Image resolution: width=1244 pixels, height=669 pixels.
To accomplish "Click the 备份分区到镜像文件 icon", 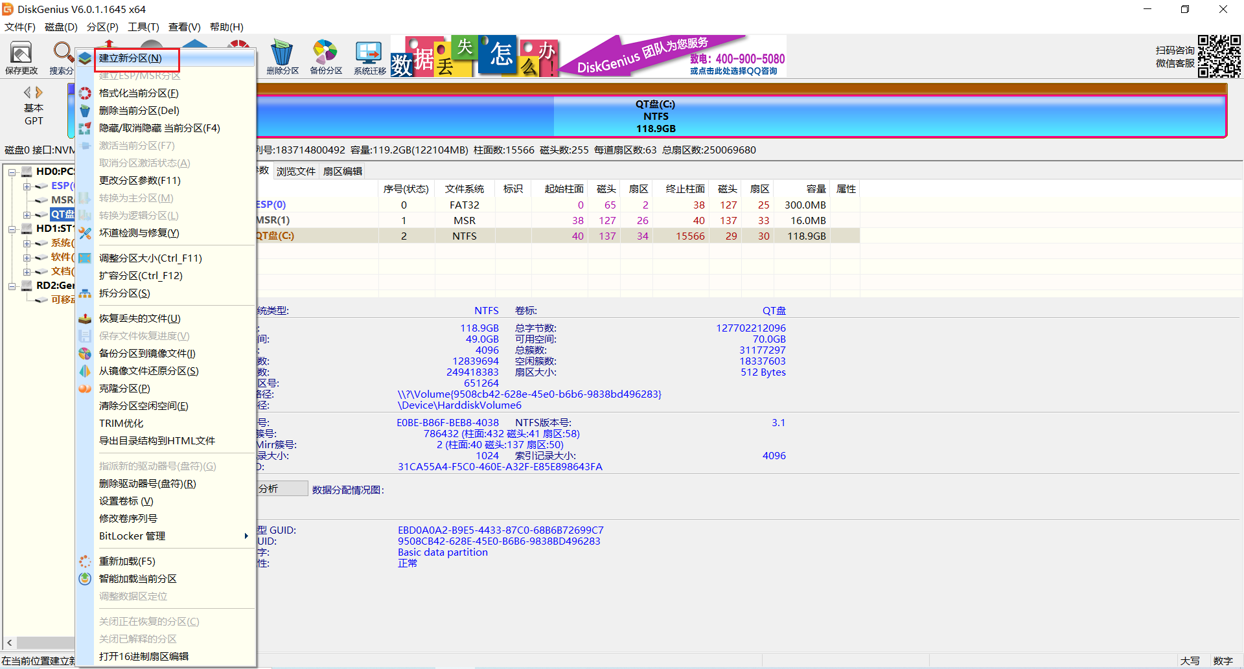I will tap(85, 354).
